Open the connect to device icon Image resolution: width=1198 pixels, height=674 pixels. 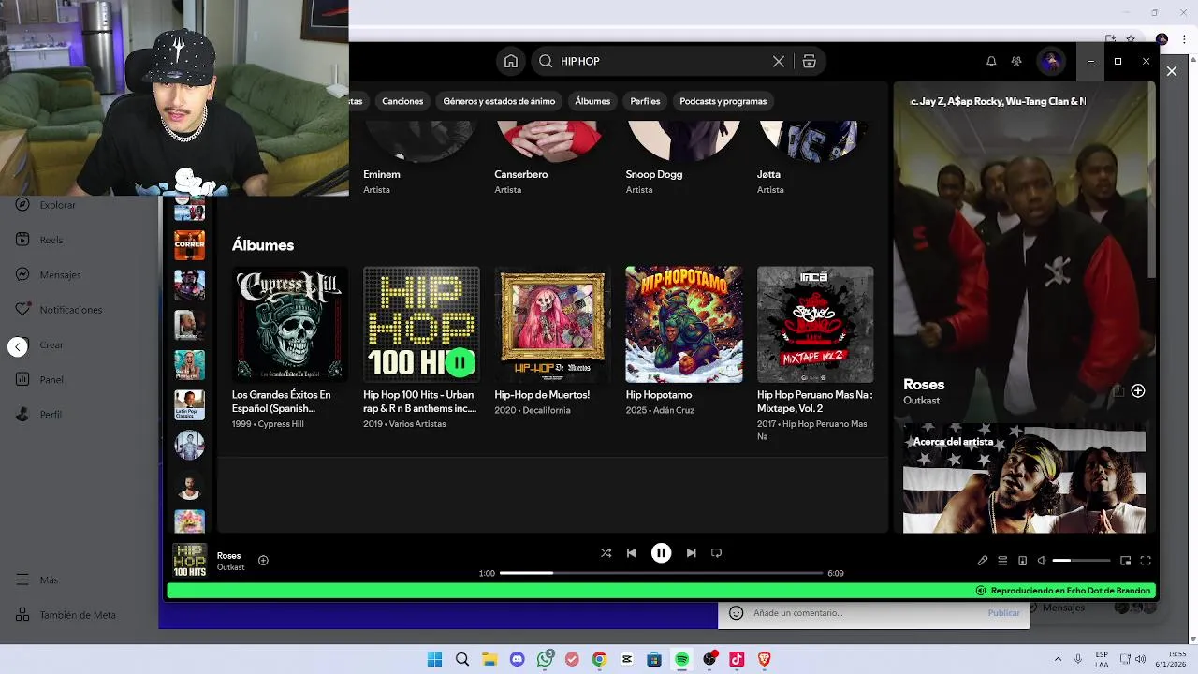tap(1022, 561)
